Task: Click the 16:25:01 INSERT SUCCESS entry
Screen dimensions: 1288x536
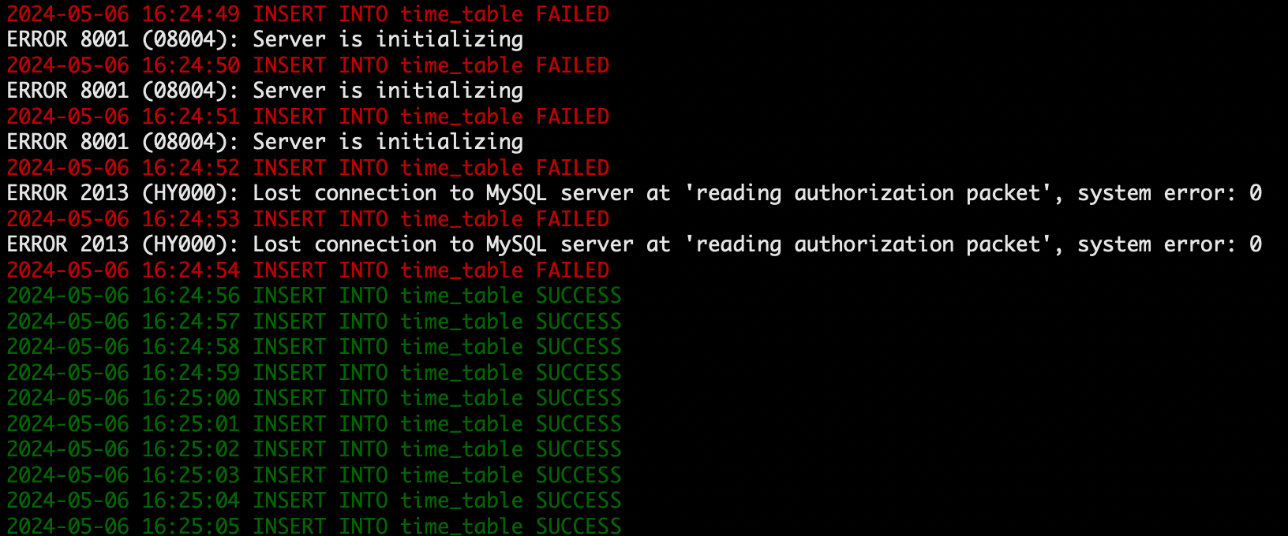Action: (x=314, y=424)
